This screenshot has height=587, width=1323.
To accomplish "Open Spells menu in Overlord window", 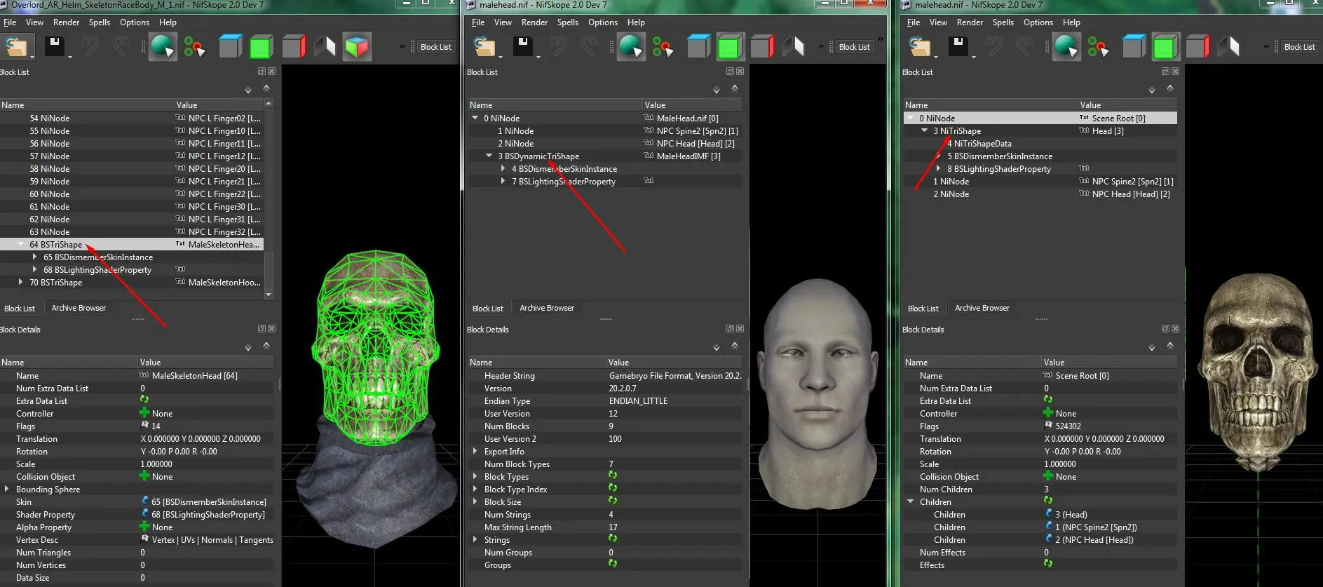I will click(100, 22).
